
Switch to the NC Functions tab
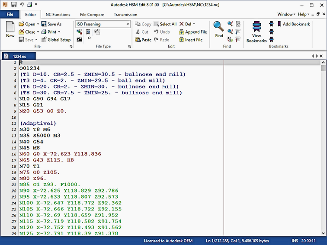58,14
